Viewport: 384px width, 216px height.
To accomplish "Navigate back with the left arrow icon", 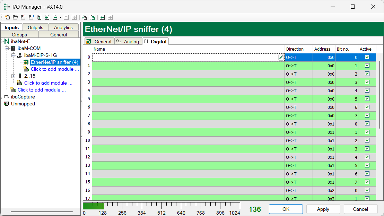I will click(x=102, y=17).
